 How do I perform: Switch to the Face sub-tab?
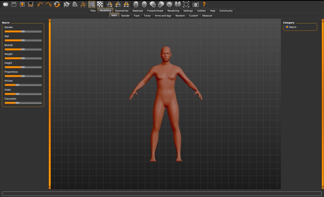point(137,16)
